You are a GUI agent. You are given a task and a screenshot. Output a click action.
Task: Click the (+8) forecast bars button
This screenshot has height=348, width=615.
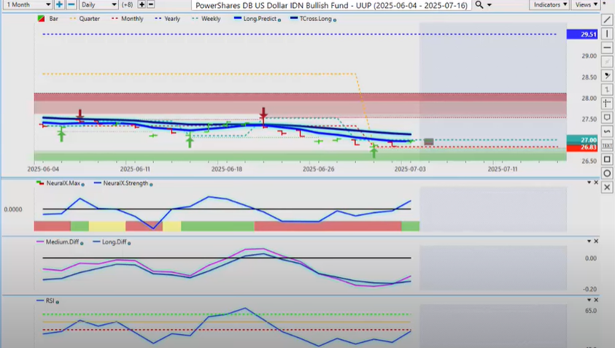pos(127,5)
